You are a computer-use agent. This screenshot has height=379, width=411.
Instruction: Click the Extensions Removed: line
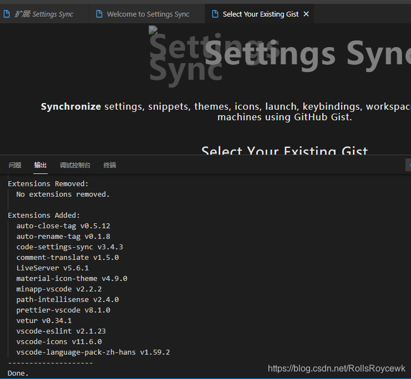[x=48, y=184]
